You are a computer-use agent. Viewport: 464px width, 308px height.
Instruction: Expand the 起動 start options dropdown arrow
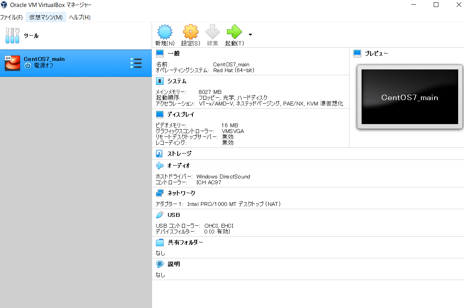250,35
